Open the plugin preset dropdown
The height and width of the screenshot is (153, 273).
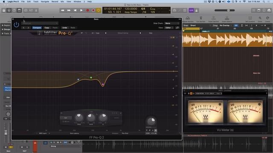[40, 23]
